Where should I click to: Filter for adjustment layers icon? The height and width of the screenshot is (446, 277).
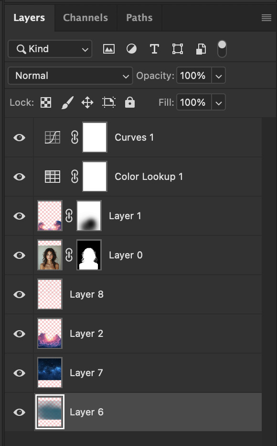131,49
